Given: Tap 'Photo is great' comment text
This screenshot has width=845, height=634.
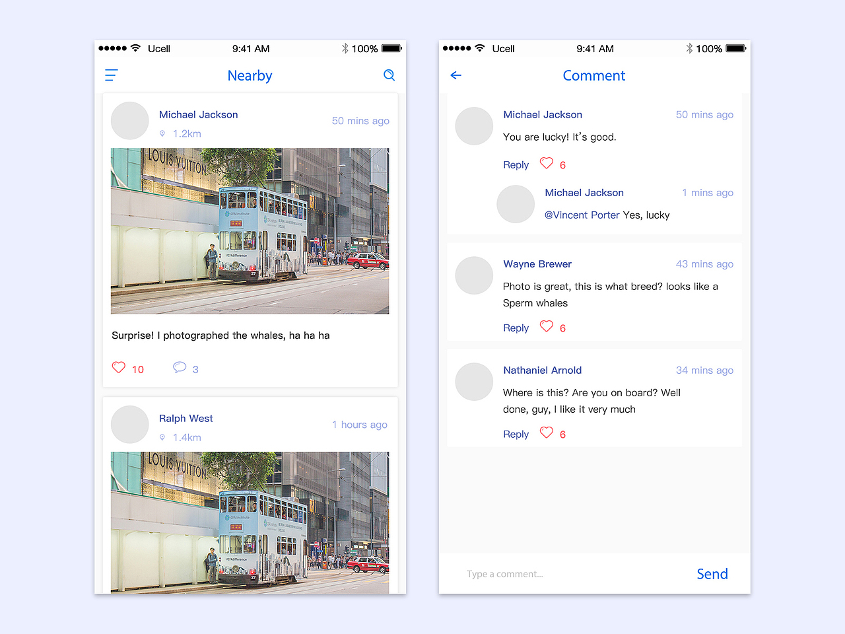Looking at the screenshot, I should 611,295.
